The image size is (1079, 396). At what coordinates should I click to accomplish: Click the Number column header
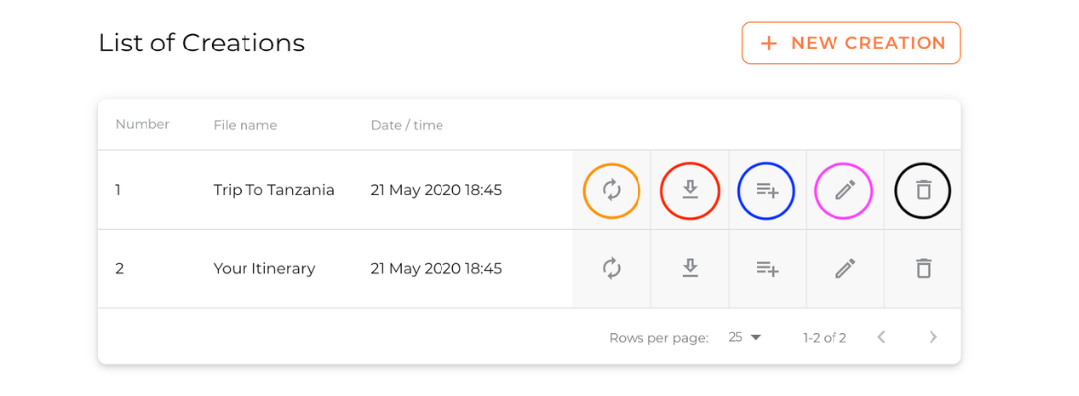click(142, 125)
